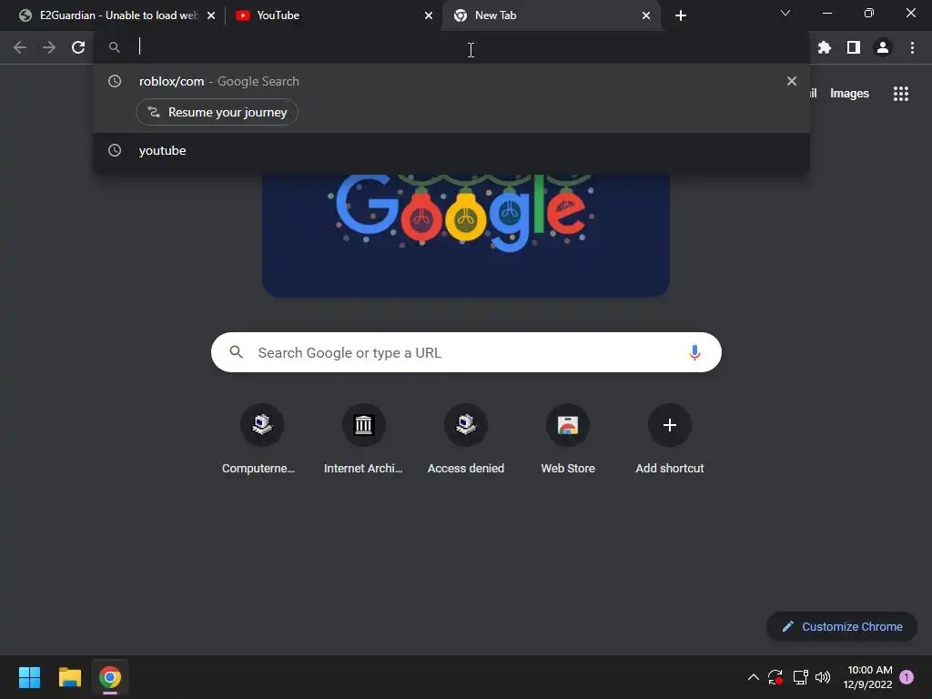Click the magnifier icon in Google search box
This screenshot has height=699, width=932.
236,352
